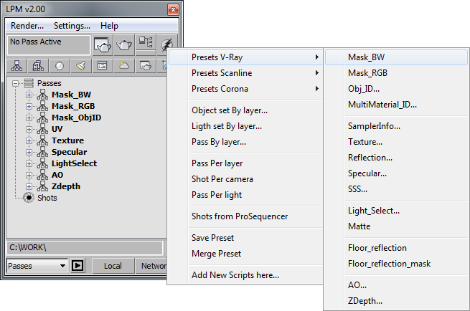Click the sphere object set icon
This screenshot has height=311, width=470.
point(60,66)
